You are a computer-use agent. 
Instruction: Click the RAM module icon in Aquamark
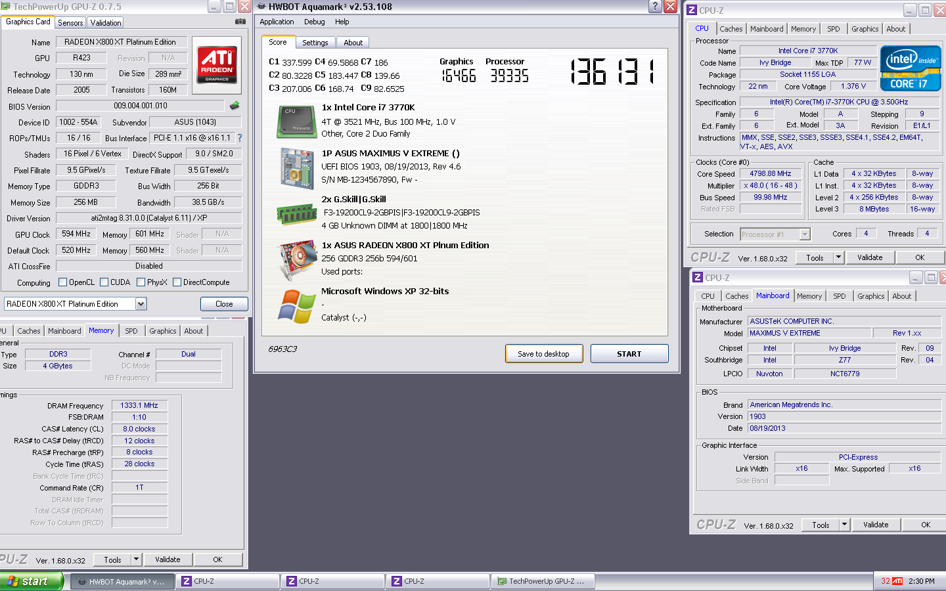pos(297,214)
